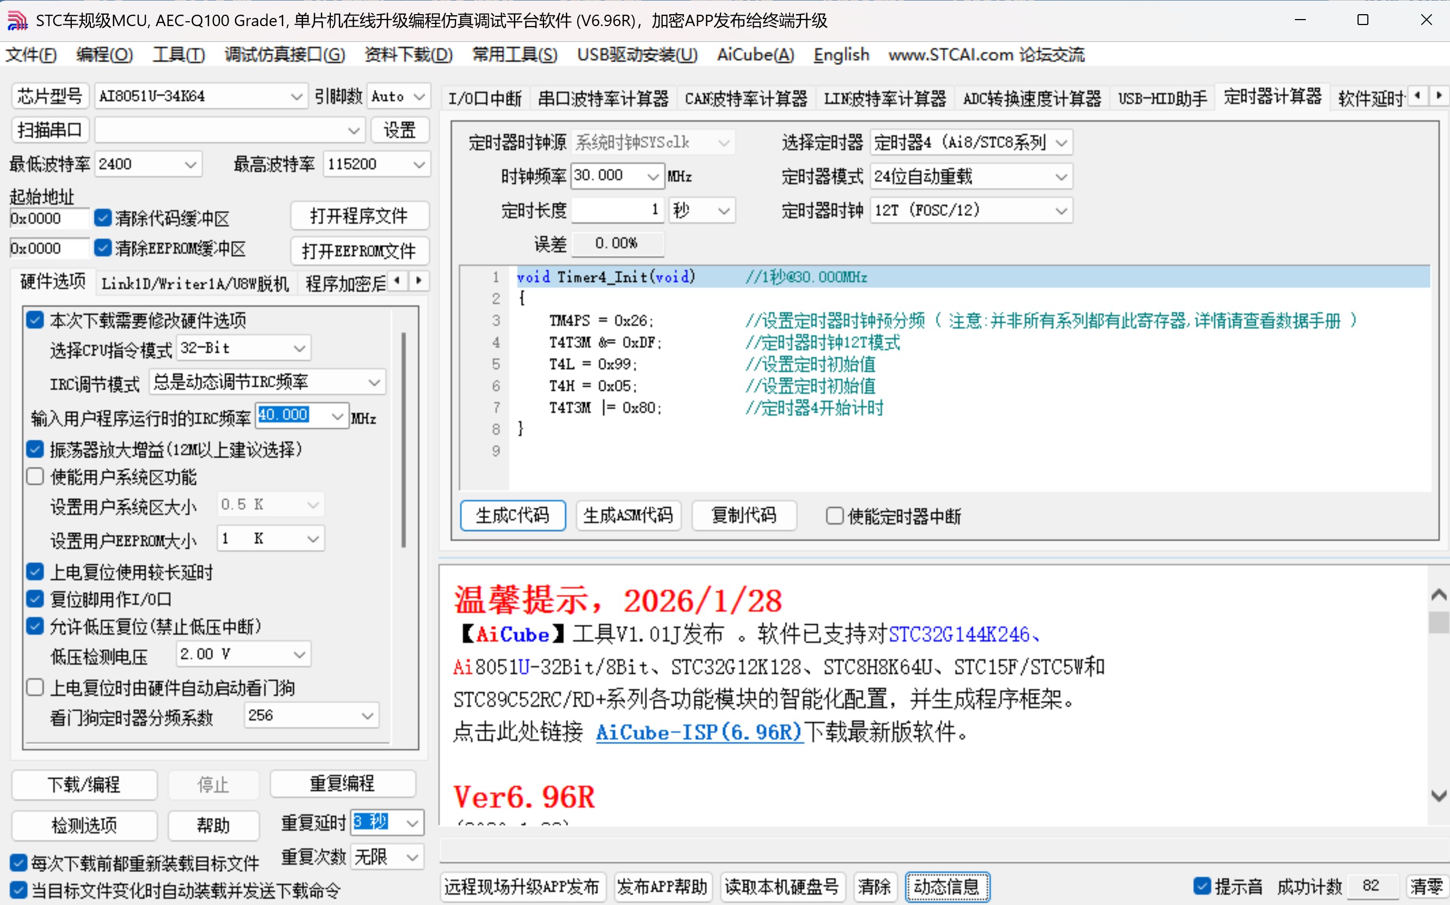
Task: Enable 使能用户系统区功能 option
Action: (x=35, y=476)
